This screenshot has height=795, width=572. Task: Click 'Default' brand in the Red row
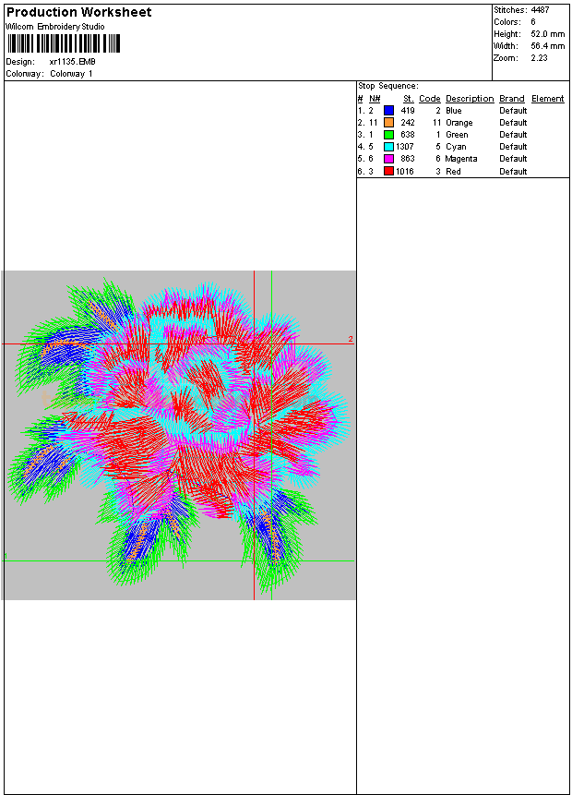point(513,172)
